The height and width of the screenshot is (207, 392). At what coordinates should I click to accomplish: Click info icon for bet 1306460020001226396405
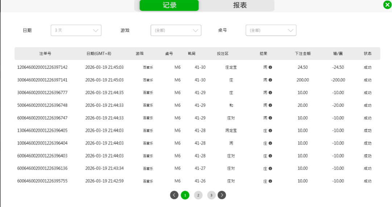(x=270, y=131)
